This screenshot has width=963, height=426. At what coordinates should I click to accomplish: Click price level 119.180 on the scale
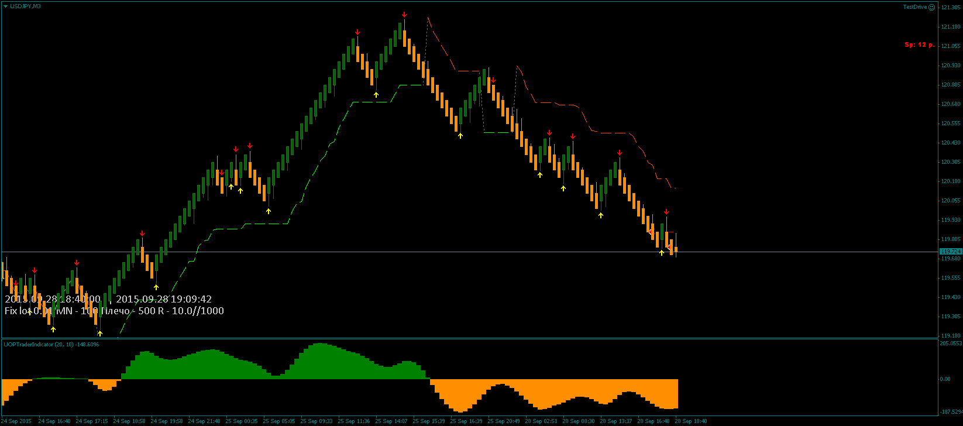950,336
